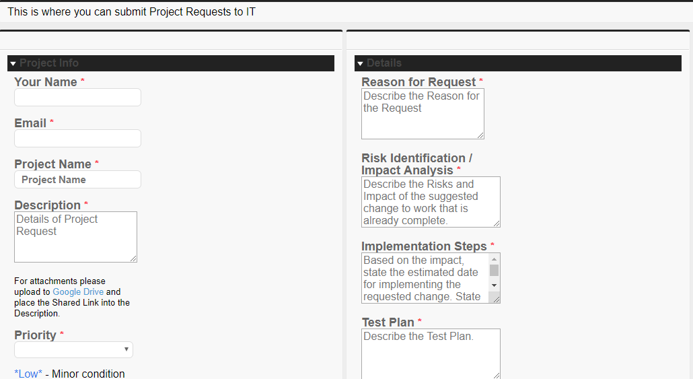Click inside the Implementation Steps text area
693x379 pixels.
click(424, 278)
